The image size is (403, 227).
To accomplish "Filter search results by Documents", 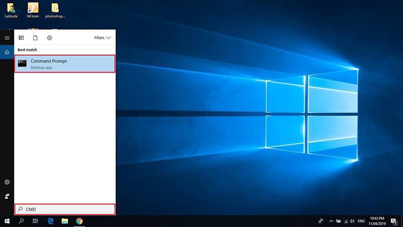I will pyautogui.click(x=35, y=38).
